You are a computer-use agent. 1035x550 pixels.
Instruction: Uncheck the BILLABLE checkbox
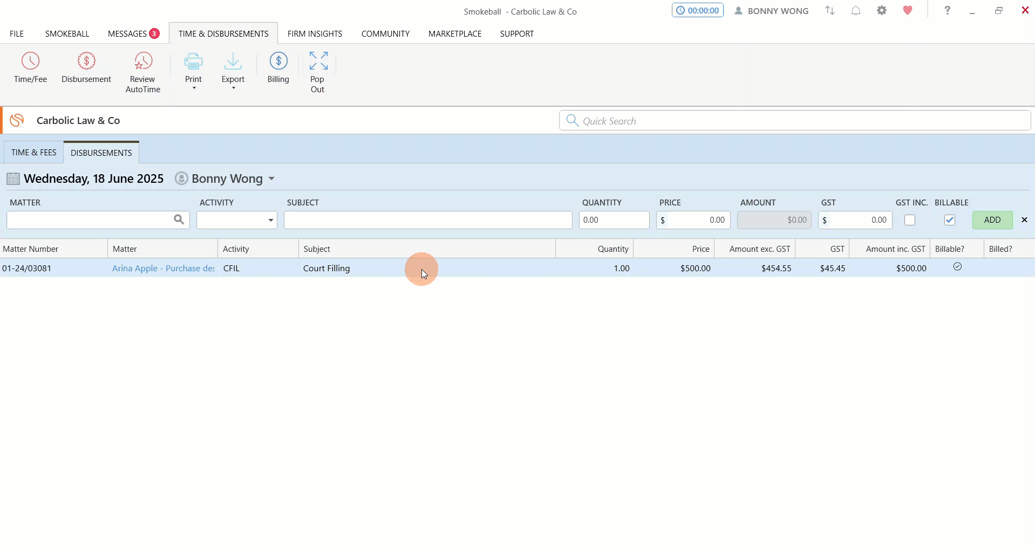[x=950, y=220]
